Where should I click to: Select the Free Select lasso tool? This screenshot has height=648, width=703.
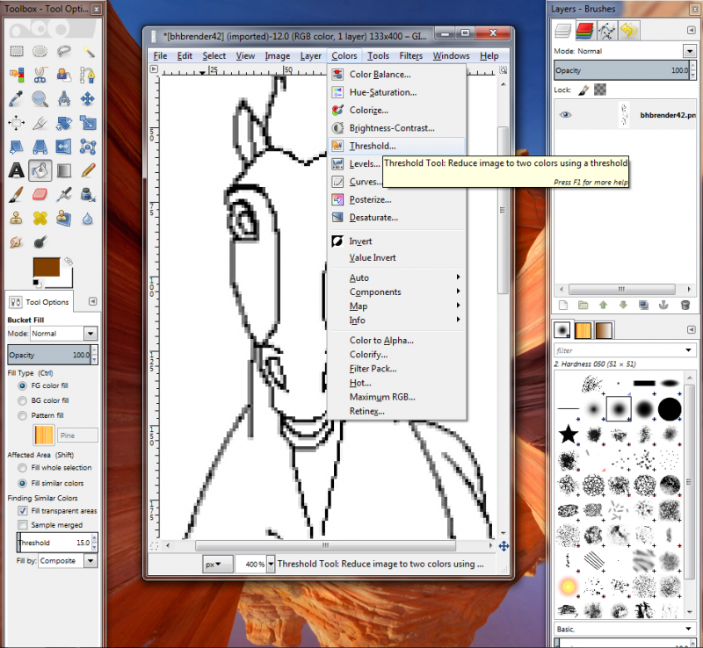(63, 51)
